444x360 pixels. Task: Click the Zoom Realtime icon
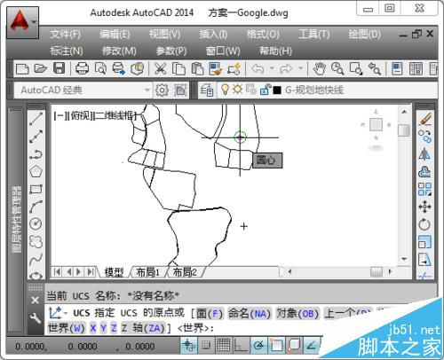[x=337, y=68]
